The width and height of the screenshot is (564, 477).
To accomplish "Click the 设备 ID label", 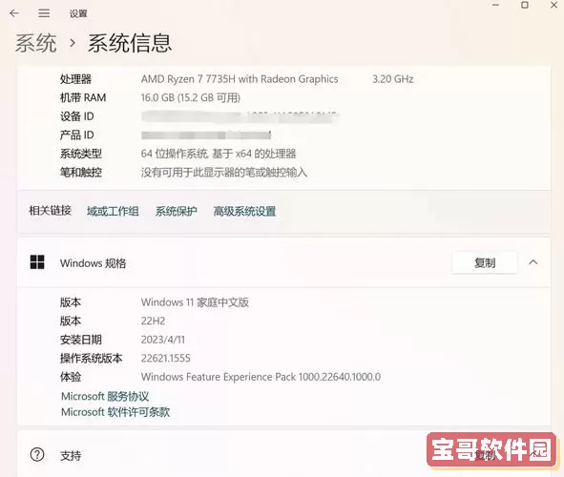I will pyautogui.click(x=77, y=116).
